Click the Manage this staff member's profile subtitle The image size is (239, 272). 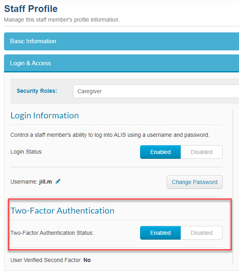tap(62, 20)
